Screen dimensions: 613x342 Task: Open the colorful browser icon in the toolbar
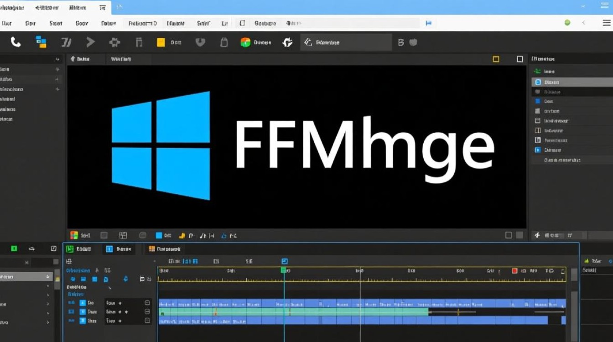[x=245, y=42]
